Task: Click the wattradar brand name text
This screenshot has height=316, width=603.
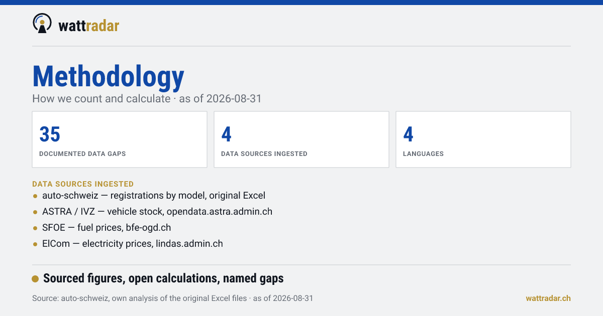Action: (x=88, y=25)
